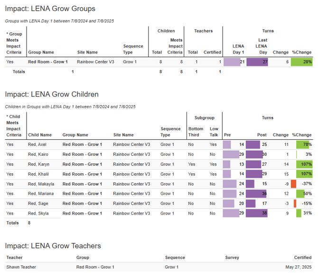The image size is (318, 278).
Task: Click the Survey column header in Teachers table
Action: [x=232, y=258]
